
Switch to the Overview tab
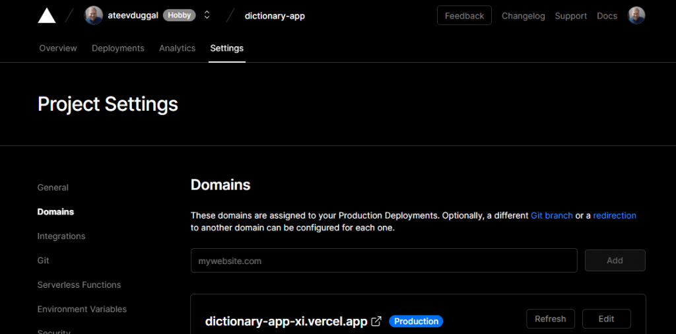tap(58, 48)
